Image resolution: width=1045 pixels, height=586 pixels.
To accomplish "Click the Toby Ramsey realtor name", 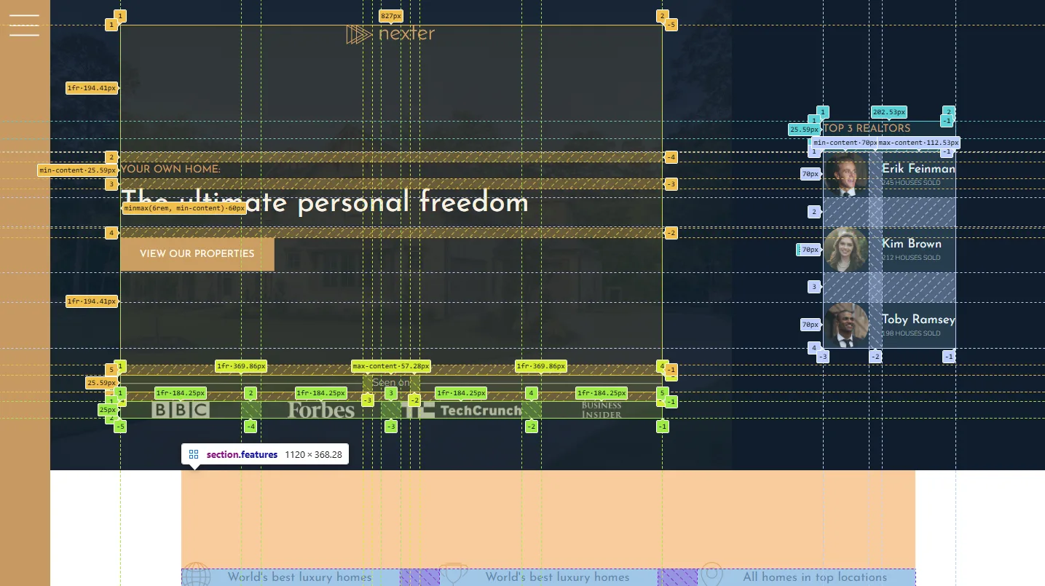I will [918, 320].
